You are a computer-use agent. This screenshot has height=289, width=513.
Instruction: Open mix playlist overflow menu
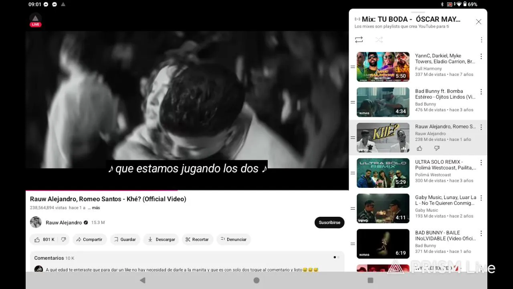tap(481, 40)
